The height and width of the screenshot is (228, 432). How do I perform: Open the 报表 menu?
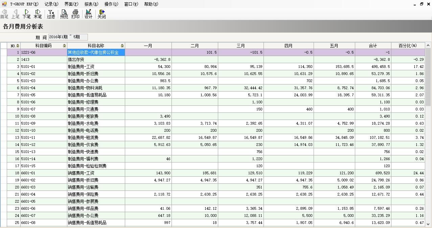[x=90, y=4]
